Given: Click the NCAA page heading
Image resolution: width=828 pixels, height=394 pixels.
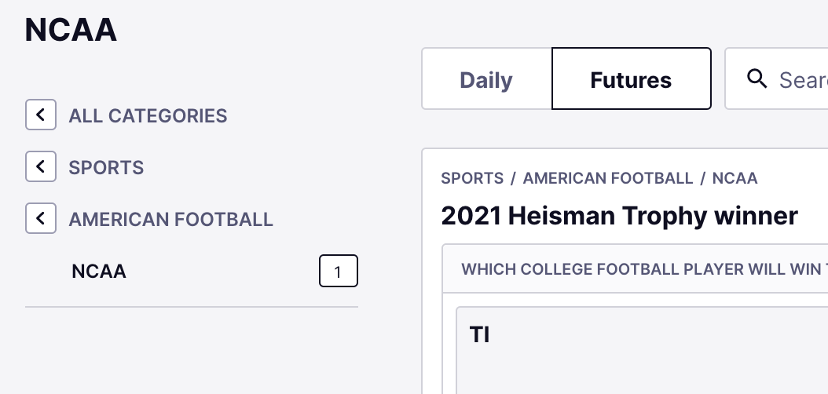Looking at the screenshot, I should point(71,31).
